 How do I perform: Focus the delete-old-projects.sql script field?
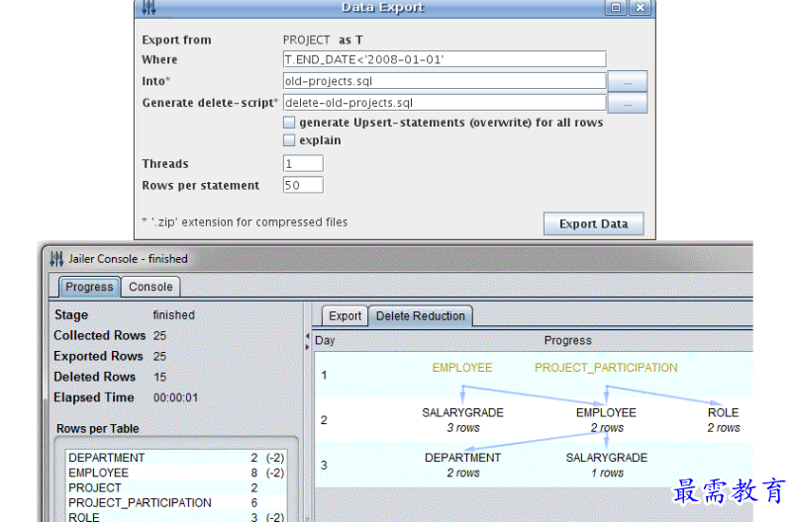pos(445,103)
